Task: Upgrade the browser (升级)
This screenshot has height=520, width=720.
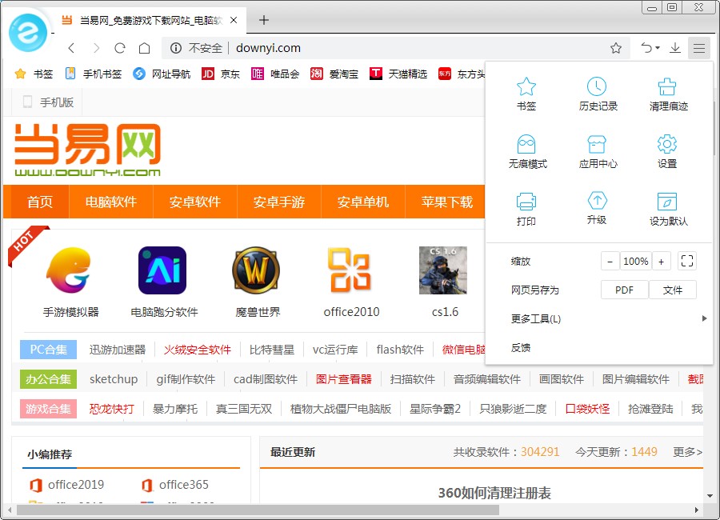Action: tap(596, 209)
